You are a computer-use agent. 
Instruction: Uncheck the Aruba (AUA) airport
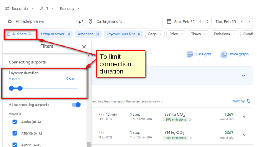coord(15,122)
